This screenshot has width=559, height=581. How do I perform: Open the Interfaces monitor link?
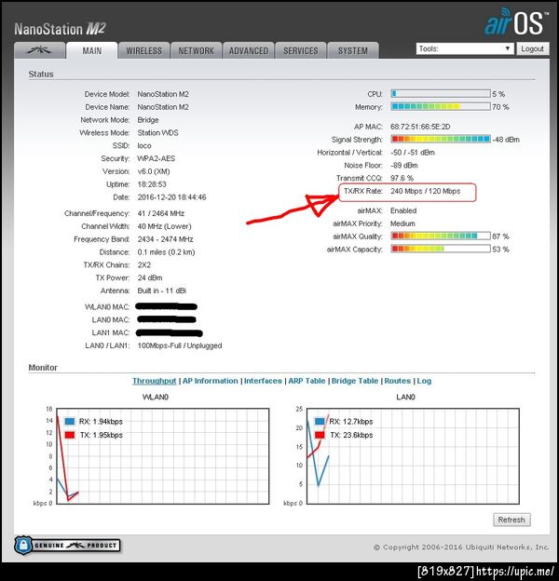(x=263, y=381)
